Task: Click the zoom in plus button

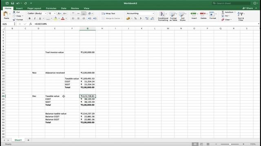Action: pyautogui.click(x=243, y=144)
